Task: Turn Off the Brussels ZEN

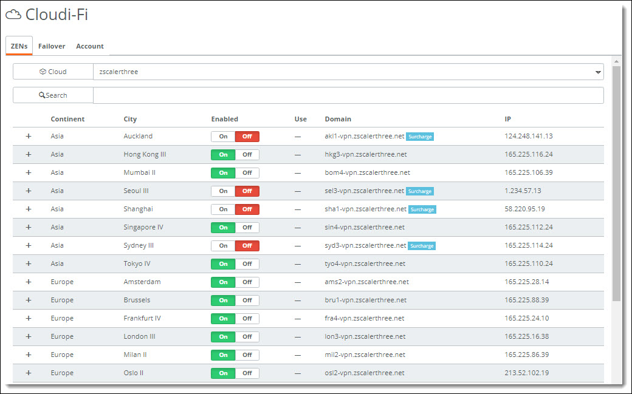Action: click(x=247, y=301)
